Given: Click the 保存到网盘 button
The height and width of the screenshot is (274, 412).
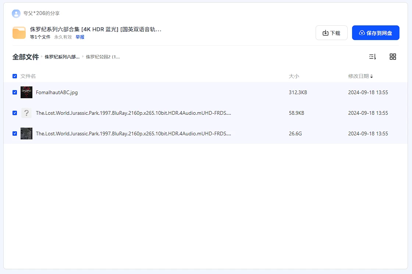Looking at the screenshot, I should point(376,33).
